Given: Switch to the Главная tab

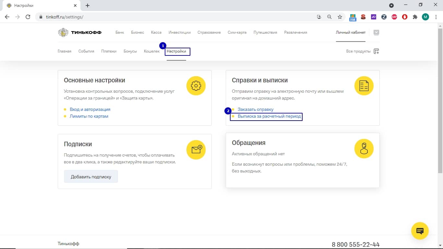Looking at the screenshot, I should (65, 51).
